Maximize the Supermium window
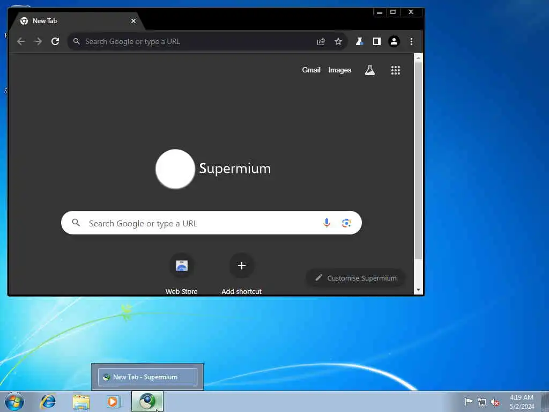Screen dimensions: 549x412 [x=393, y=12]
